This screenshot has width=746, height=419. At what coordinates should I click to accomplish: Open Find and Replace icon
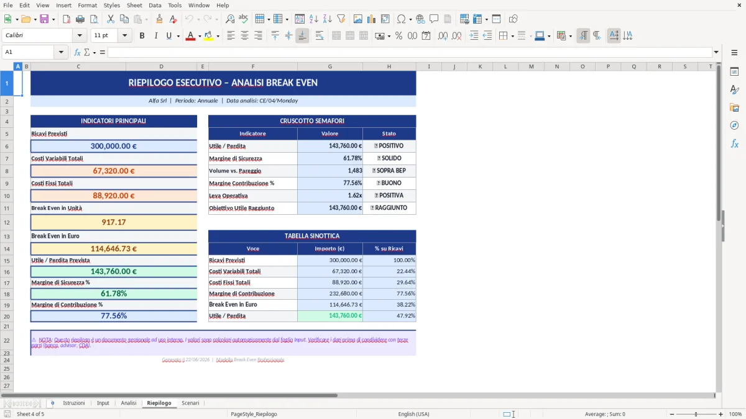point(230,19)
